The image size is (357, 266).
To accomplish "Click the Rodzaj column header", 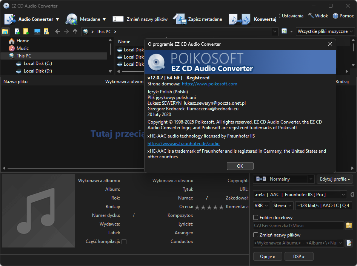I will (342, 81).
